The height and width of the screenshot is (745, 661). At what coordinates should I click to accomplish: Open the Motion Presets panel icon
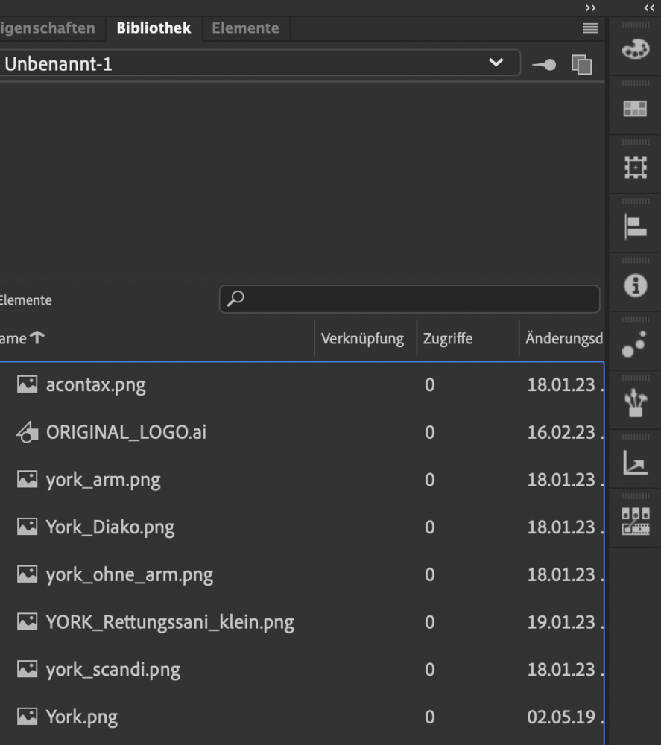pyautogui.click(x=635, y=344)
